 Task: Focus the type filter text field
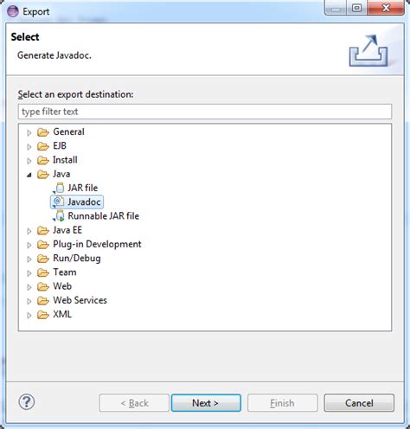(205, 112)
